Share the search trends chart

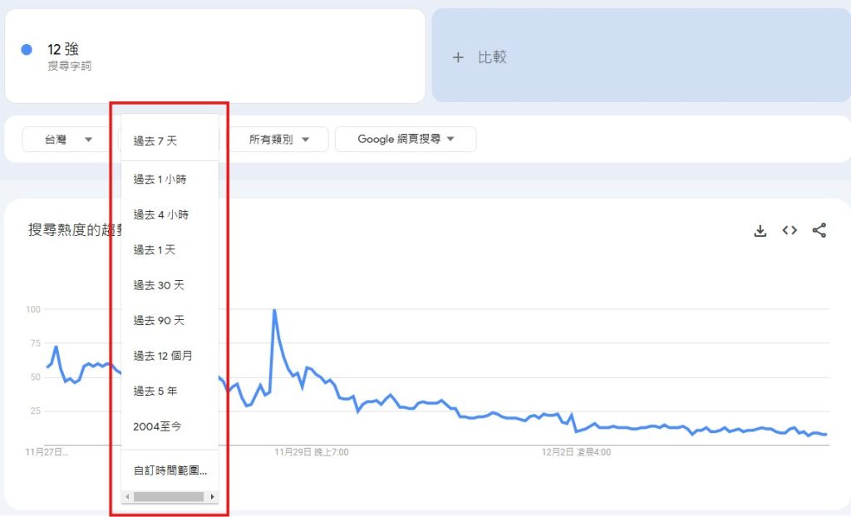coord(819,230)
